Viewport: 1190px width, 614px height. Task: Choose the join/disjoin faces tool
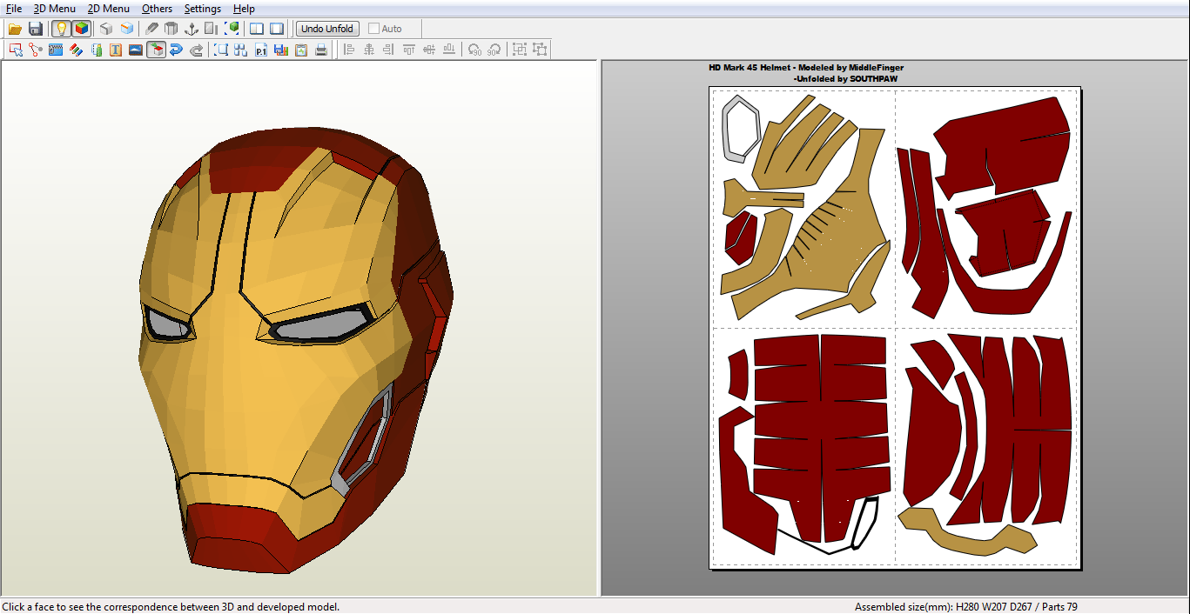[x=36, y=50]
